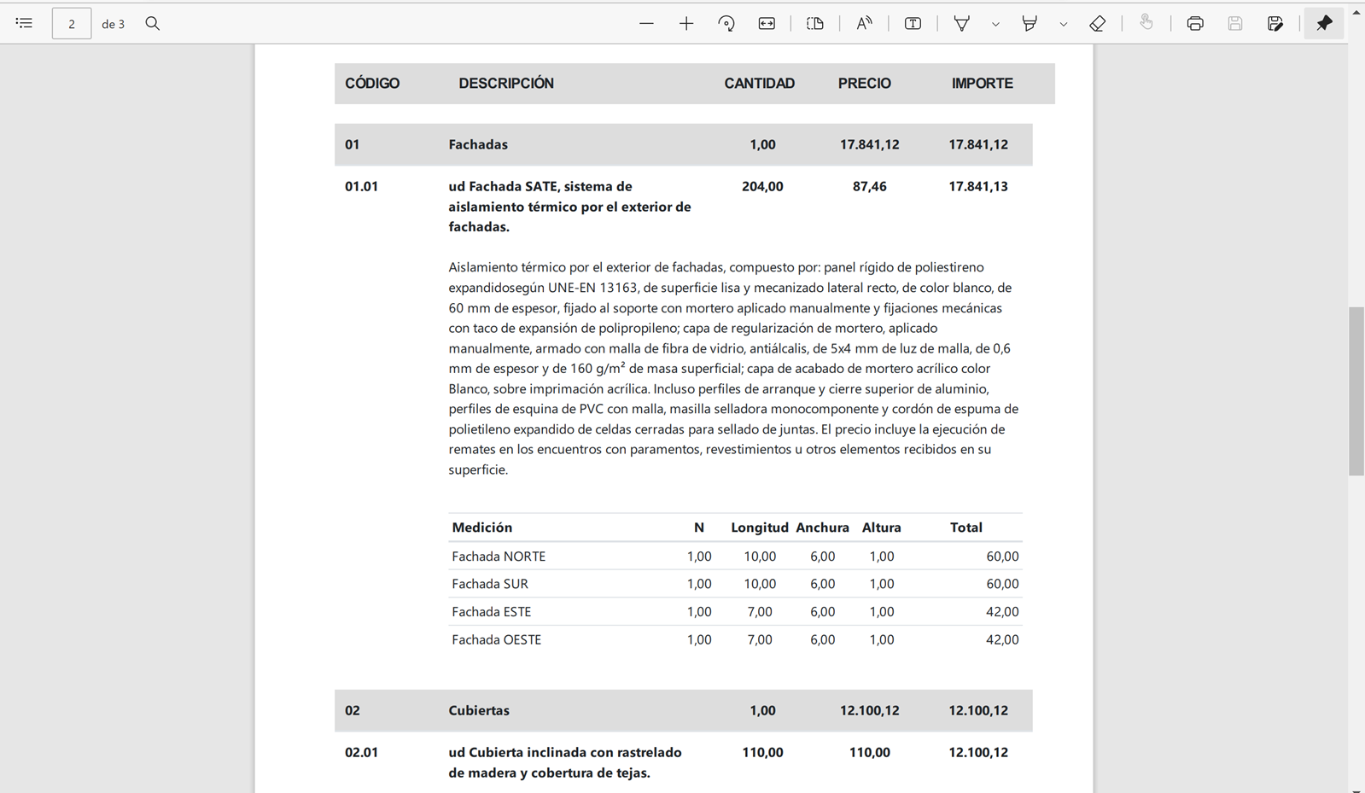Screen dimensions: 1365x793
Task: Print the PDF document
Action: pos(1195,23)
